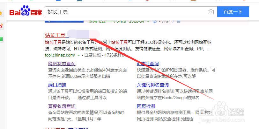
Task: Open the 网页检测 sublink
Action: (x=146, y=106)
